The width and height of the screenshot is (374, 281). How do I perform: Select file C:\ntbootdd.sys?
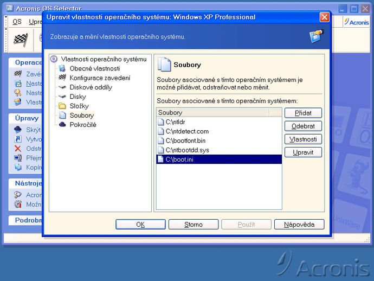(x=219, y=150)
